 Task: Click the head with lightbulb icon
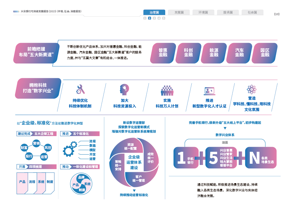(x=124, y=90)
